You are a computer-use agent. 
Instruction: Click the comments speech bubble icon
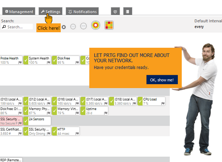click(x=115, y=11)
